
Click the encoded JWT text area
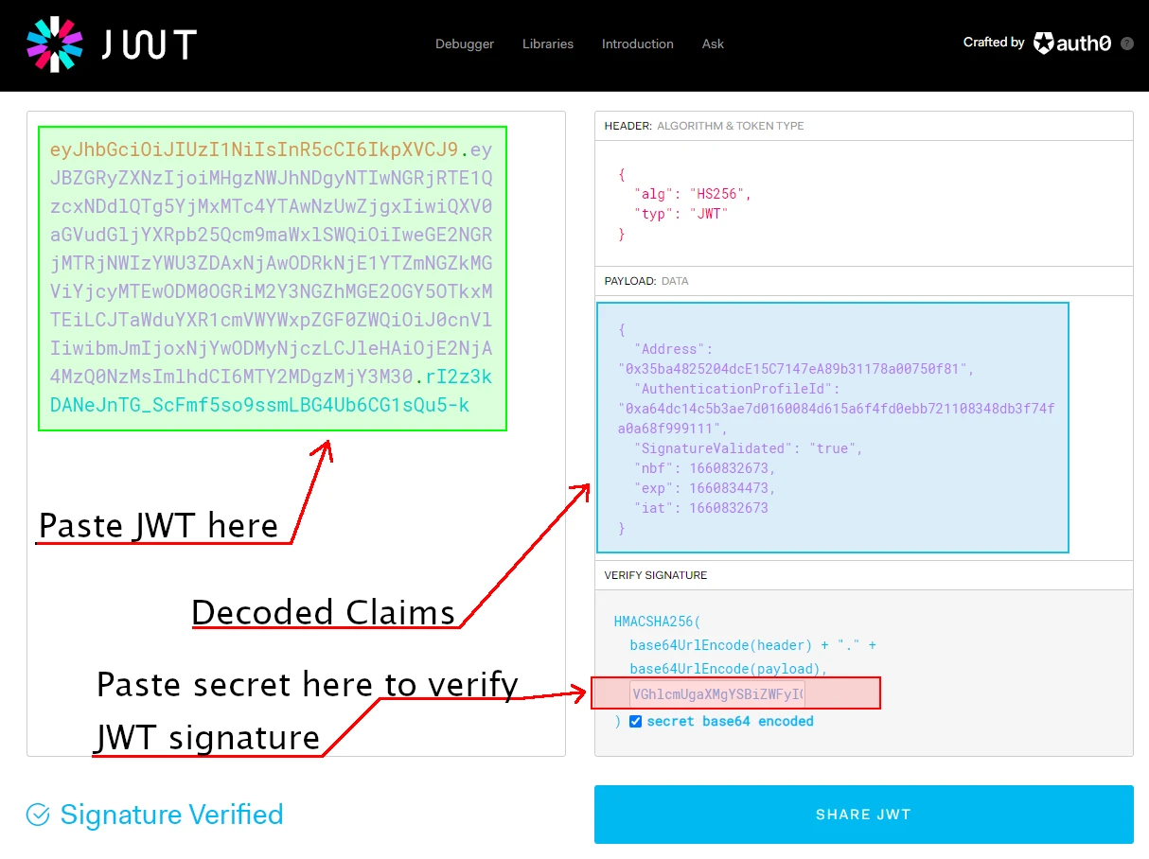(272, 277)
